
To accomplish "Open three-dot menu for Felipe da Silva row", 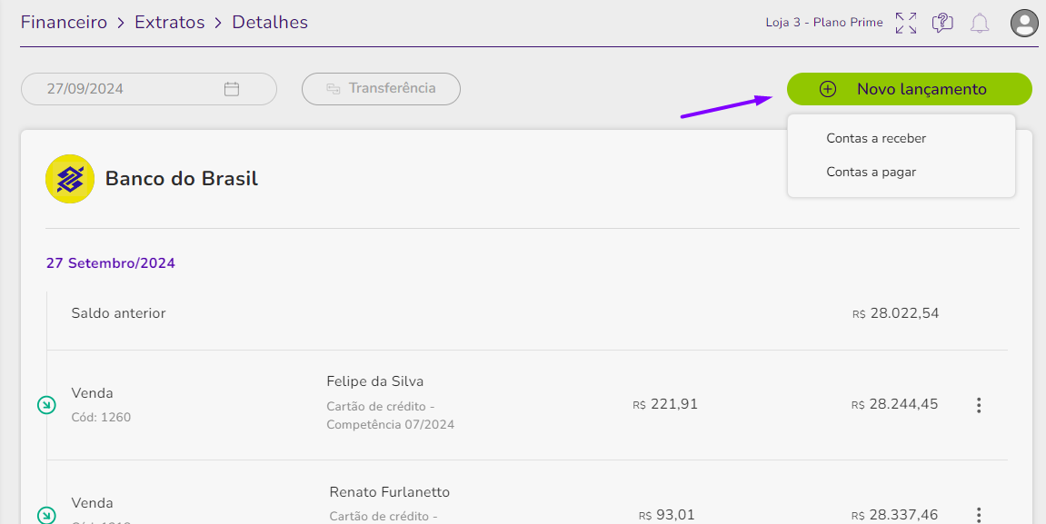I will click(979, 405).
